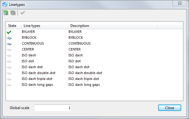Click the Description column header
Image resolution: width=189 pixels, height=119 pixels.
pyautogui.click(x=113, y=25)
